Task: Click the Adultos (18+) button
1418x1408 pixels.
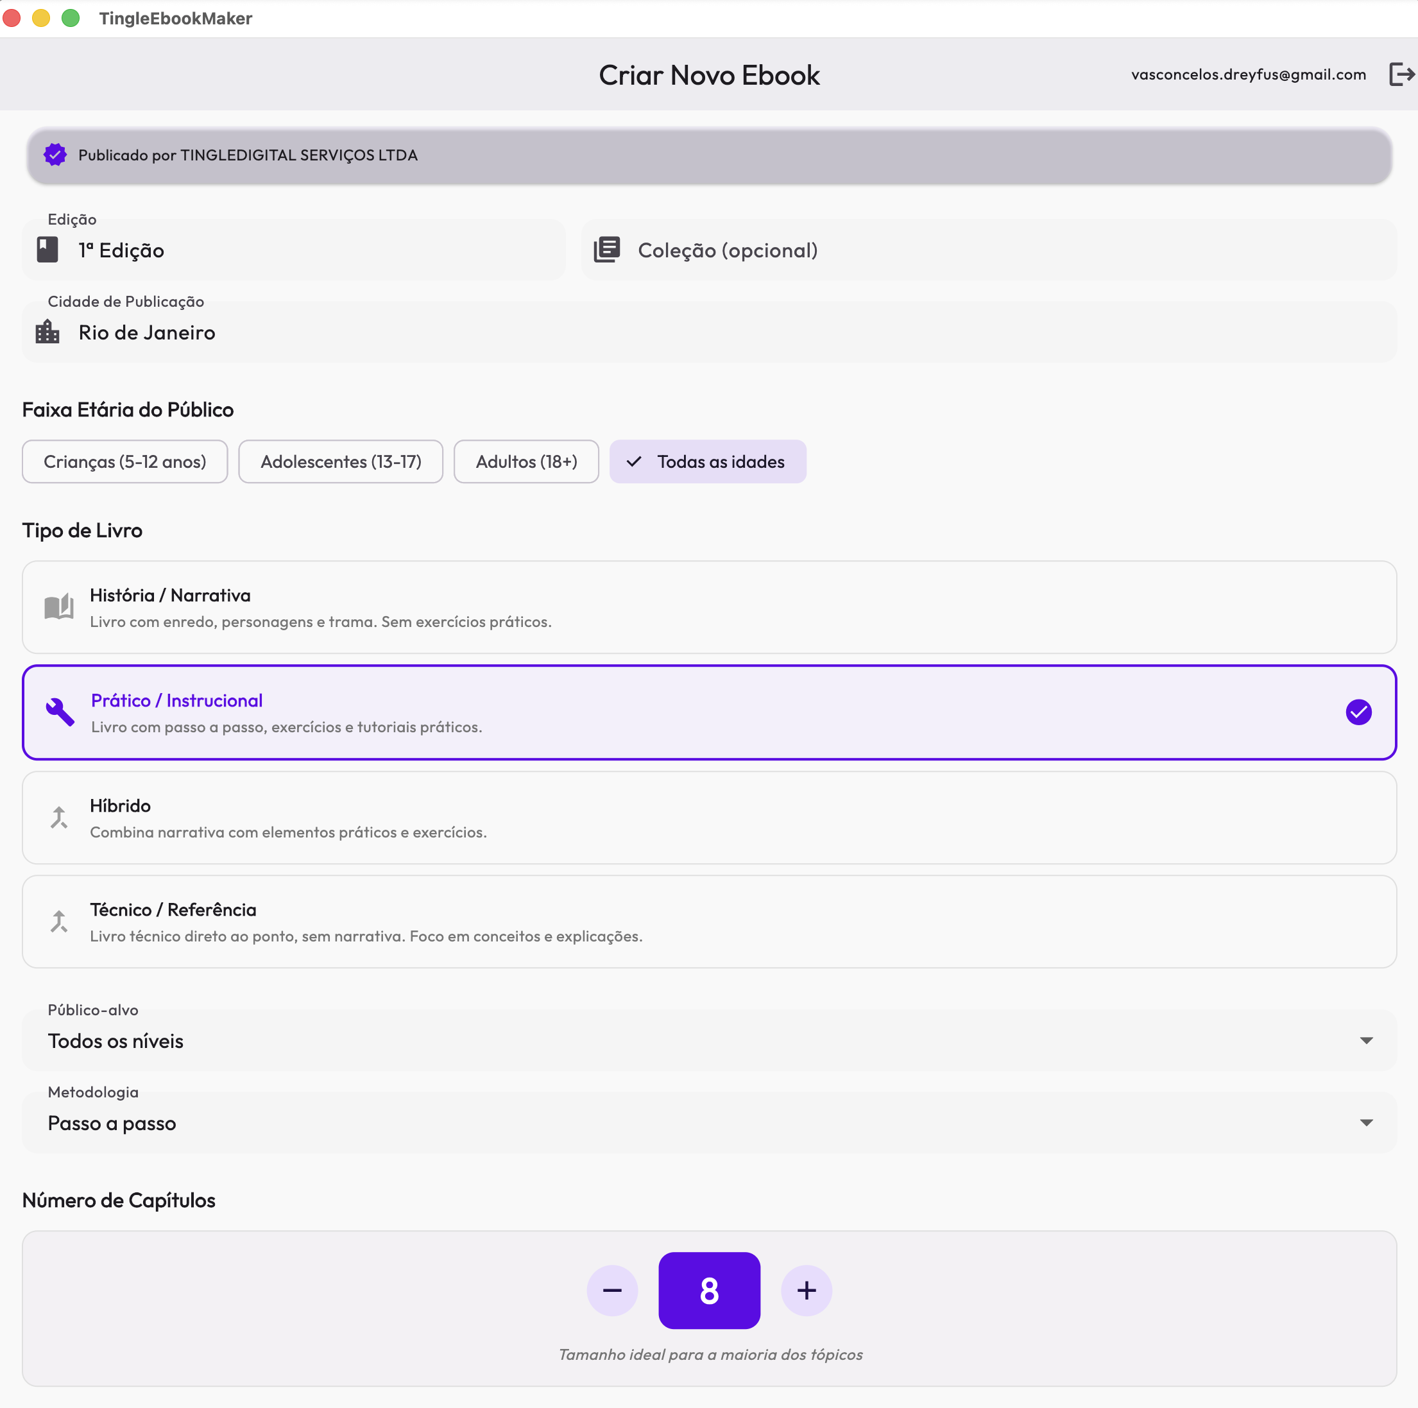Action: [x=525, y=462]
